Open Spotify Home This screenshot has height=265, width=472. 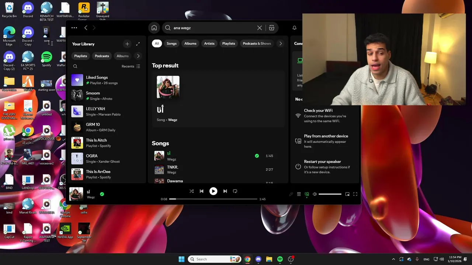(x=154, y=28)
